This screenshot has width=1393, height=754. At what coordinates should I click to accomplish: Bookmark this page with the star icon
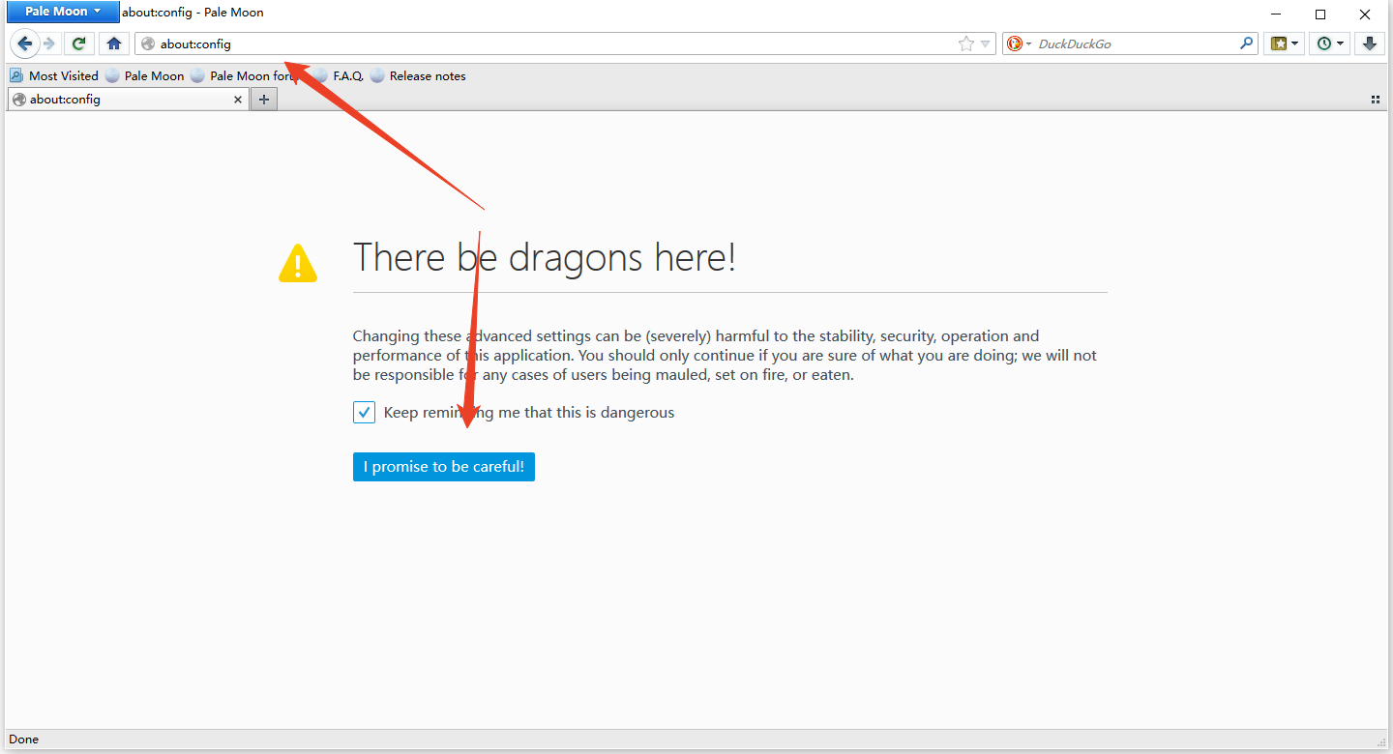tap(965, 43)
